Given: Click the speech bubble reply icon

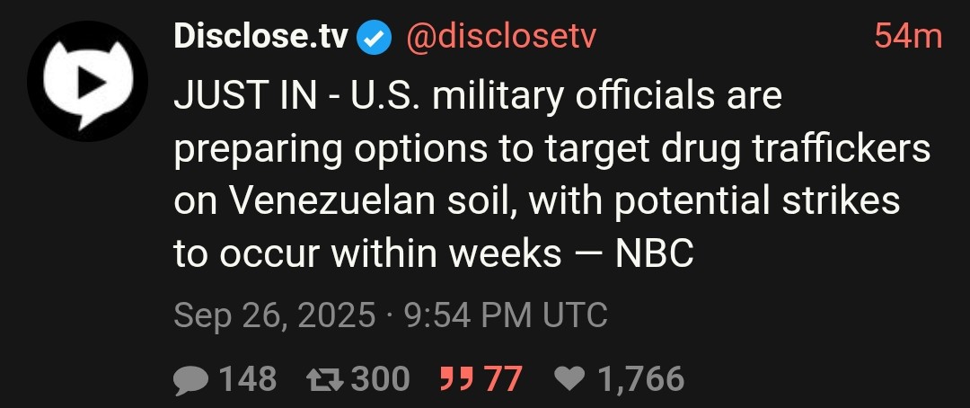Looking at the screenshot, I should click(190, 379).
